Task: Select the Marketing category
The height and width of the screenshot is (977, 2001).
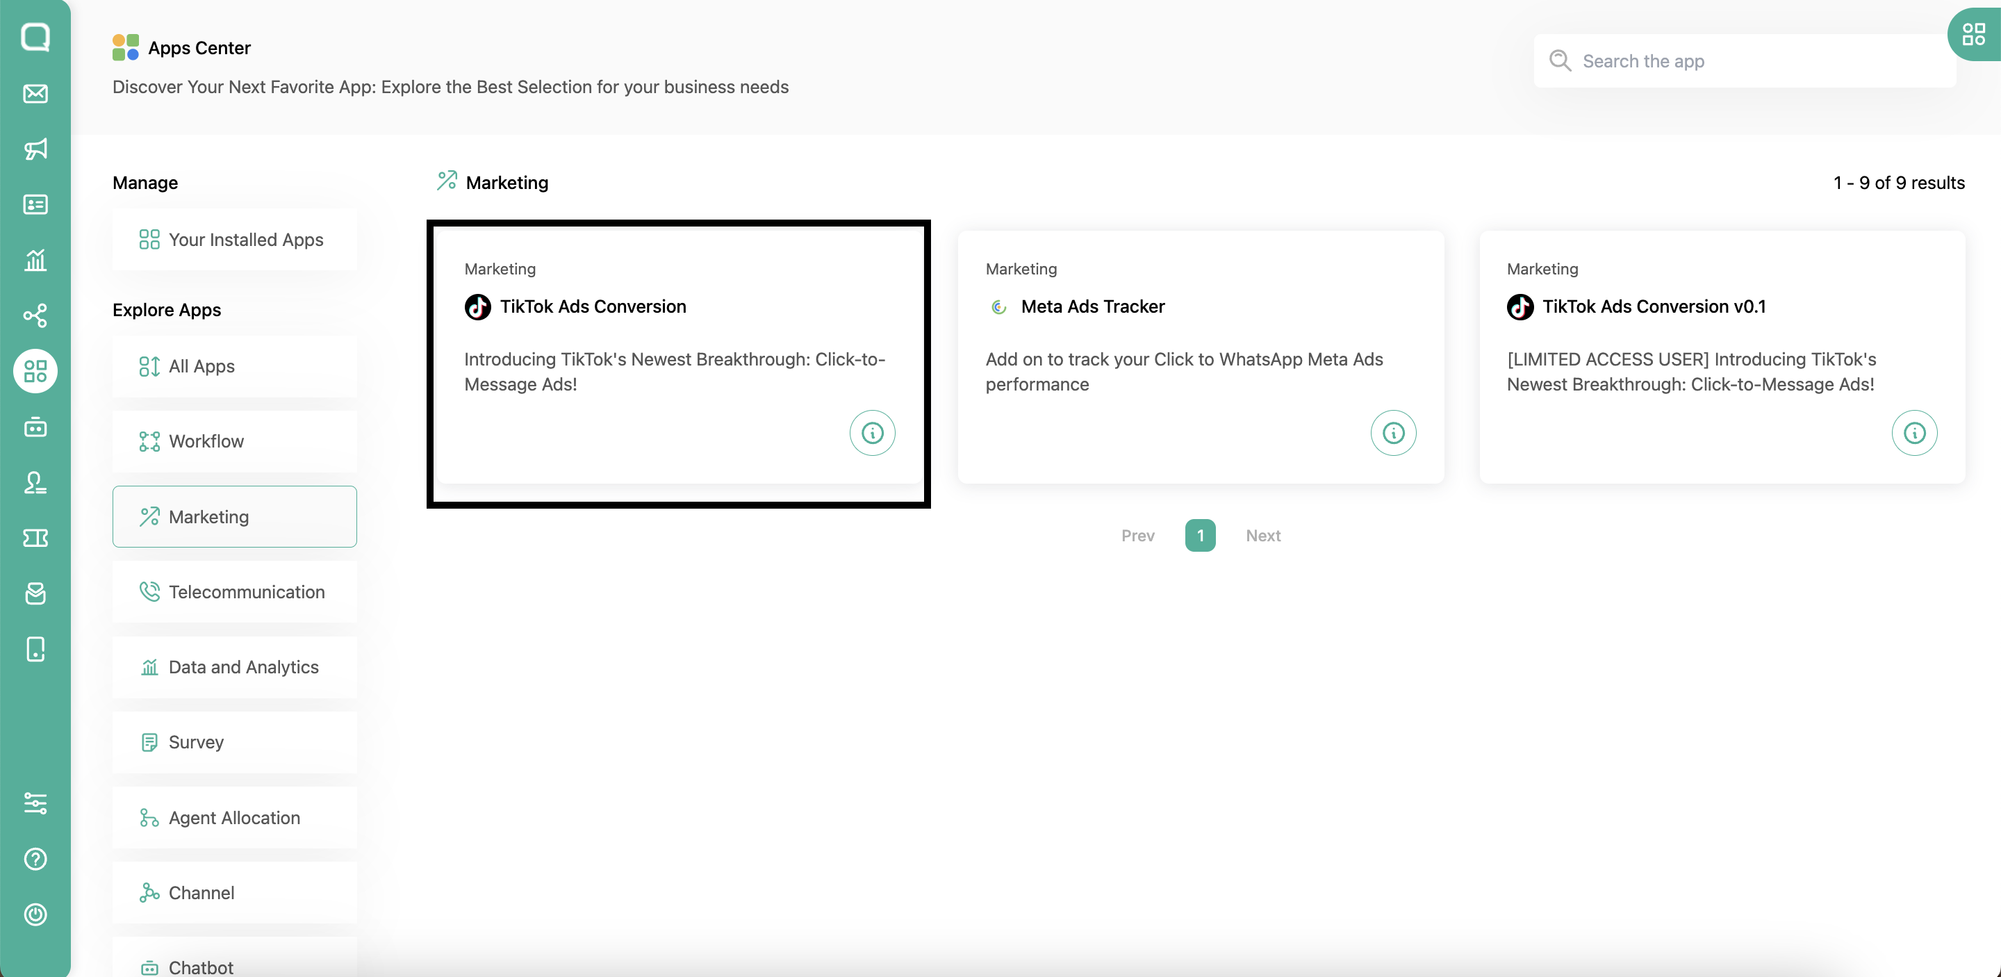Action: [235, 516]
